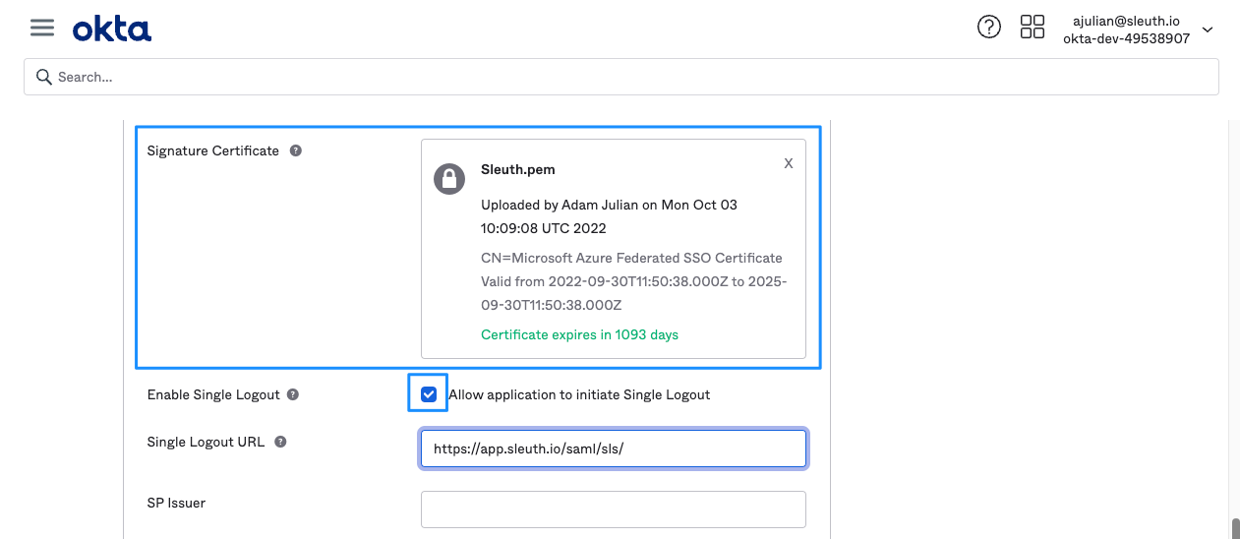Uncheck the Single Logout checkbox
This screenshot has width=1240, height=539.
[x=429, y=394]
